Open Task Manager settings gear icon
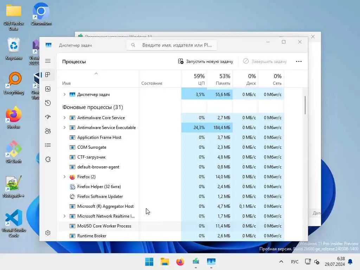This screenshot has width=360, height=270. (x=48, y=233)
